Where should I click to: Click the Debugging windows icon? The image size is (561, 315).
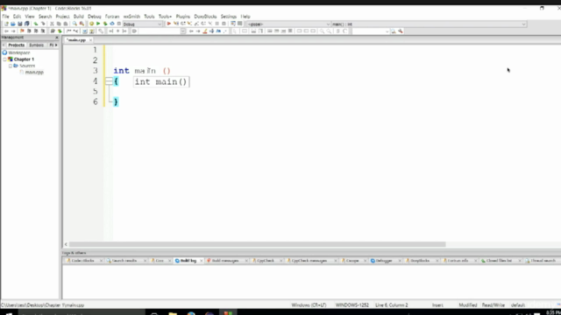[233, 24]
